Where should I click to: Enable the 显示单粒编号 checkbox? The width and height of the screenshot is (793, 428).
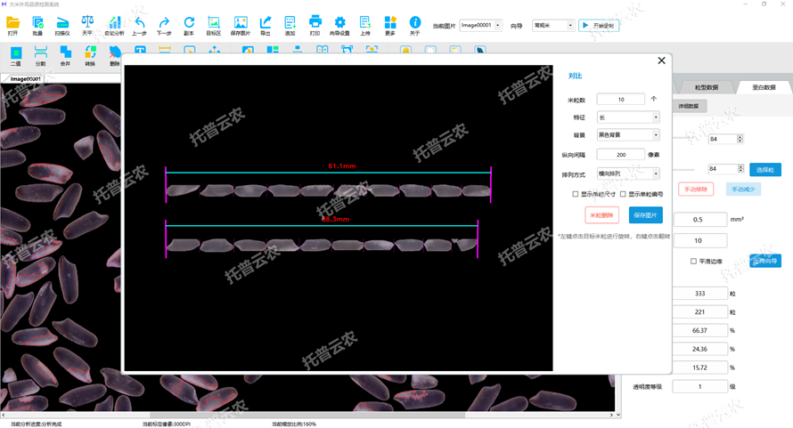point(623,194)
